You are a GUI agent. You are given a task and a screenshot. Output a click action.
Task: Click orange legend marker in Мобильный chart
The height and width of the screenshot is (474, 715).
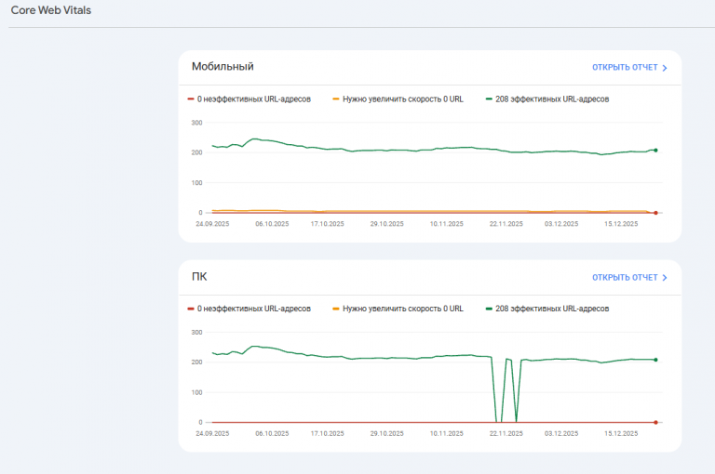(336, 99)
